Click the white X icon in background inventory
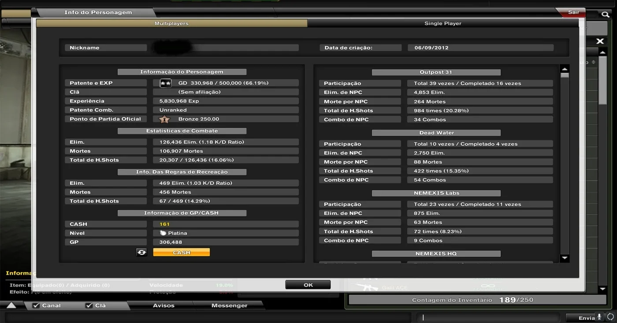The height and width of the screenshot is (323, 617). pyautogui.click(x=600, y=41)
